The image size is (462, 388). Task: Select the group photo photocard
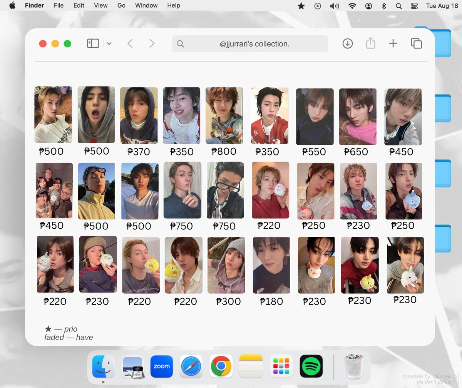(x=54, y=191)
